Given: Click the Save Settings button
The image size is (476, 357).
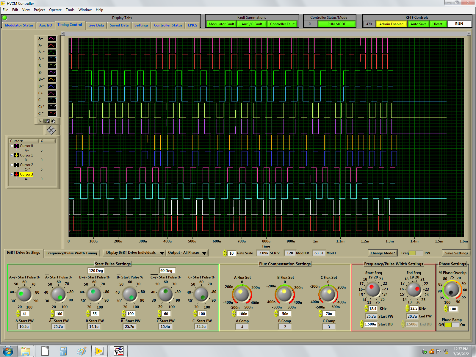Looking at the screenshot, I should 456,253.
